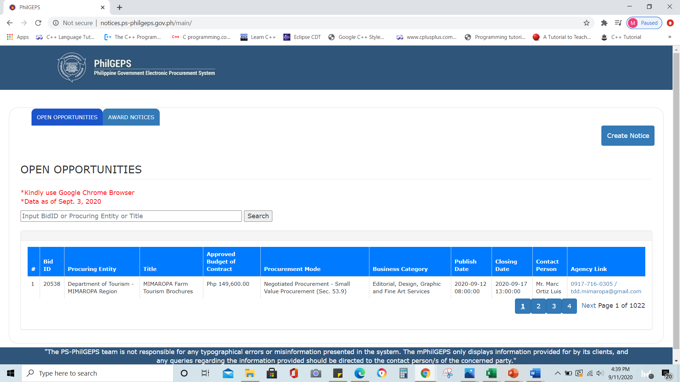
Task: Open Cortana circle icon on taskbar
Action: coord(184,373)
